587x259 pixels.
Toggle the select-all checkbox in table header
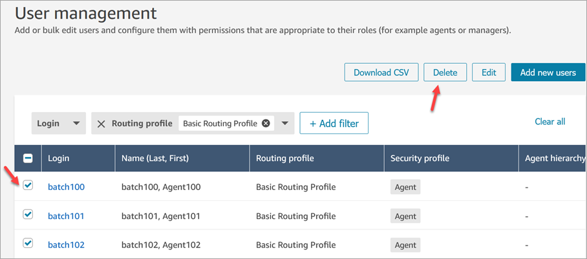pyautogui.click(x=28, y=158)
